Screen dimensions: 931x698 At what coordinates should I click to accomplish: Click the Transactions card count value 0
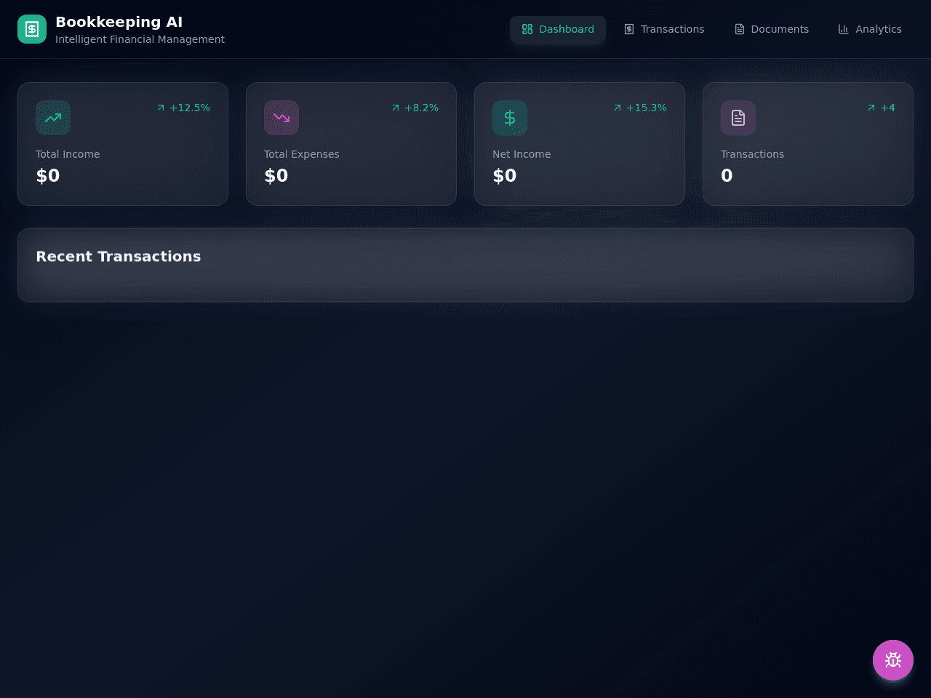pos(727,175)
